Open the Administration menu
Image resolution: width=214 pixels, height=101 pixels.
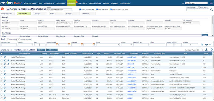click(x=30, y=3)
